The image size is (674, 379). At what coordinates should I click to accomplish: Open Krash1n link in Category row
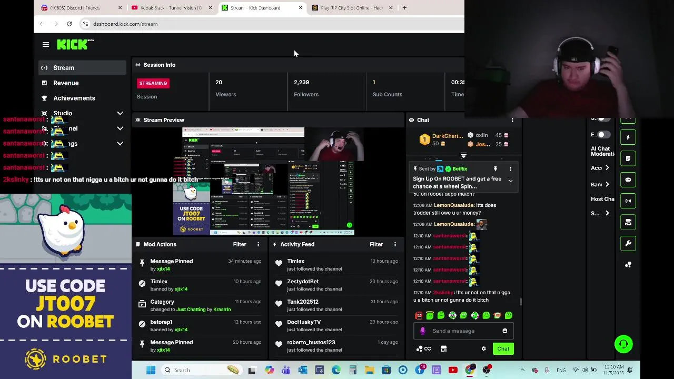[222, 310]
